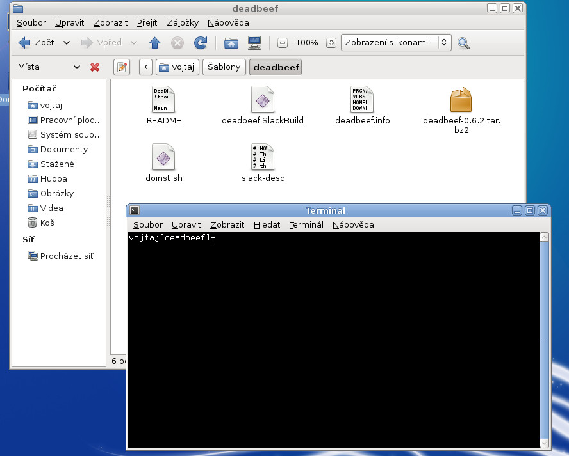Close the sidebar with red X
Viewport: 569px width, 456px height.
[x=95, y=67]
